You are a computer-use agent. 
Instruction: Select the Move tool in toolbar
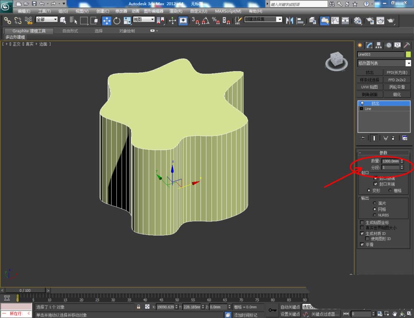tap(107, 20)
